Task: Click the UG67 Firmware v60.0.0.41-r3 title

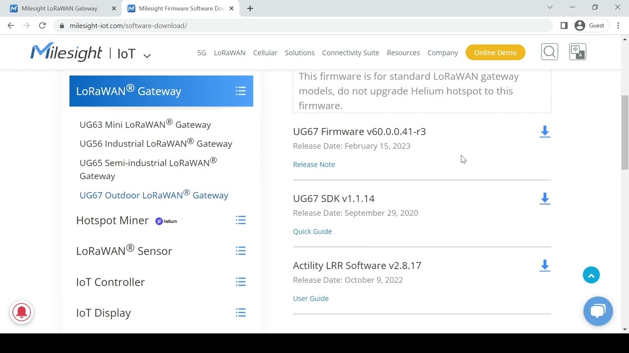Action: point(359,131)
